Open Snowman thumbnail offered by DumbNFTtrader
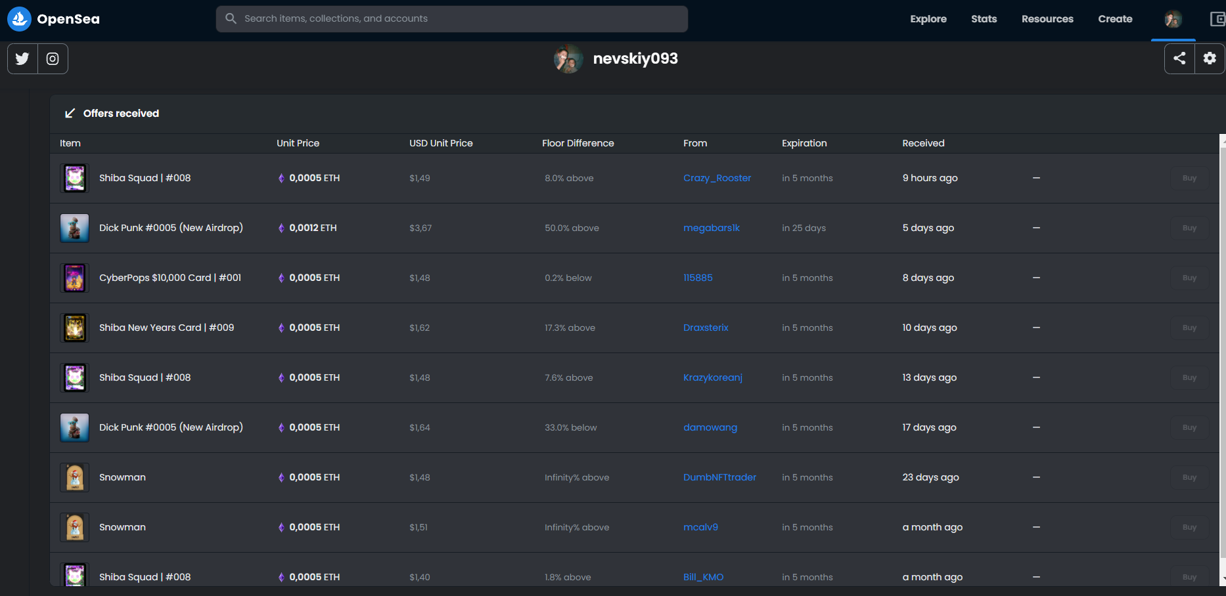 coord(75,477)
